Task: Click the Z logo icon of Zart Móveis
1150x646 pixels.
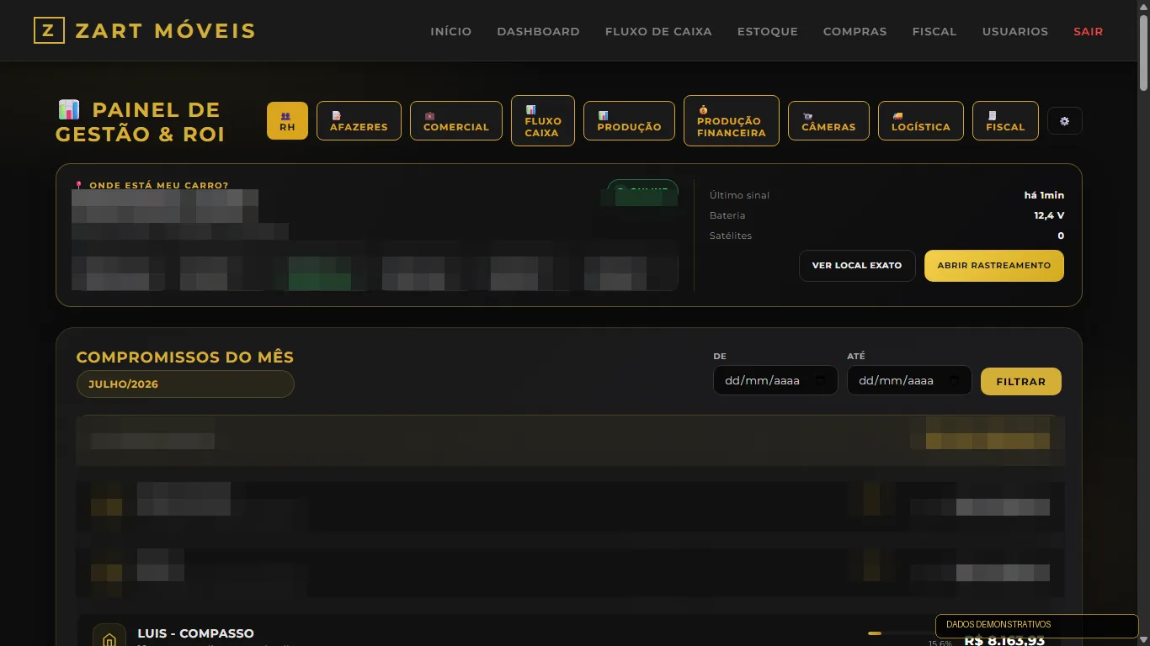Action: [49, 31]
